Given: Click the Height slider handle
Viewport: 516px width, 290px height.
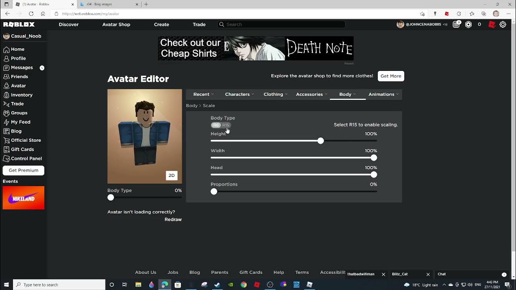Looking at the screenshot, I should coord(320,141).
